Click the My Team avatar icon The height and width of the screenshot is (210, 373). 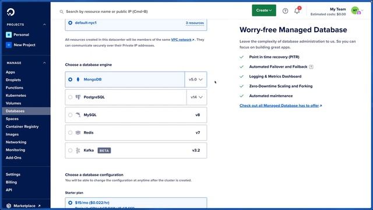(355, 10)
